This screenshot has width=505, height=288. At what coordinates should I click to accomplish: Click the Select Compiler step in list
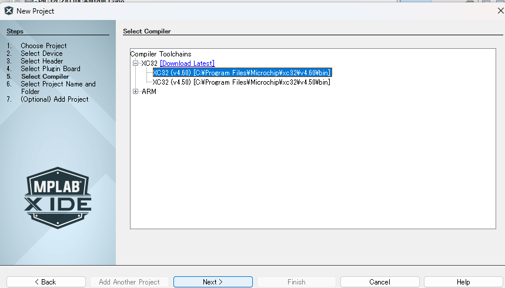[45, 76]
